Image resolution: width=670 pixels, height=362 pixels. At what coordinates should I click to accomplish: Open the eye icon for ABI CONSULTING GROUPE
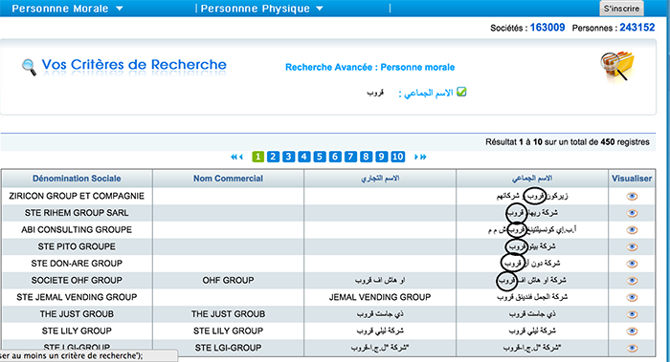pyautogui.click(x=632, y=230)
